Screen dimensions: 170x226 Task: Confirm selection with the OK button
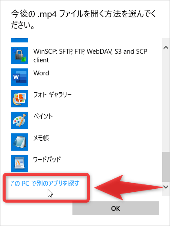(116, 208)
